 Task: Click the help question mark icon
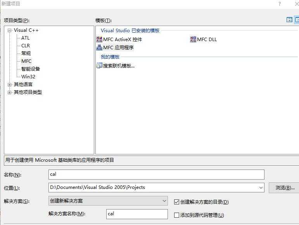[280, 4]
